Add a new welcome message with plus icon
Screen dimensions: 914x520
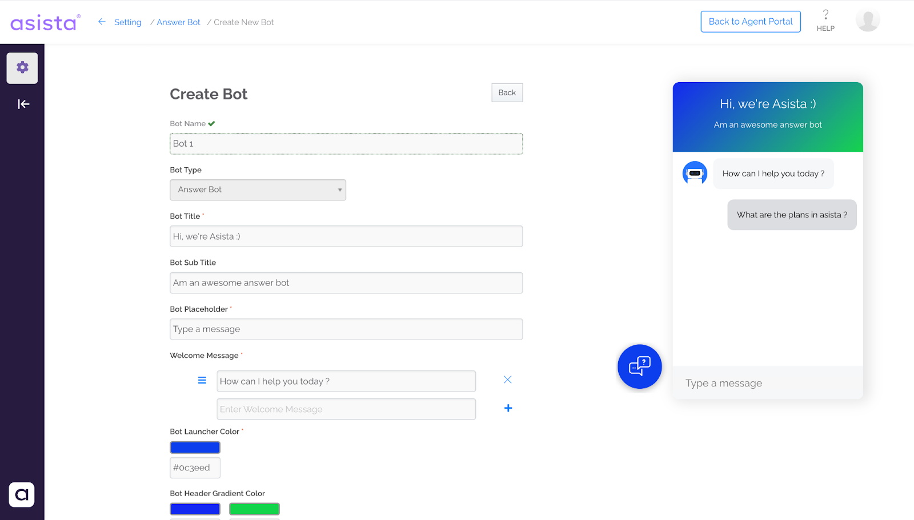508,408
